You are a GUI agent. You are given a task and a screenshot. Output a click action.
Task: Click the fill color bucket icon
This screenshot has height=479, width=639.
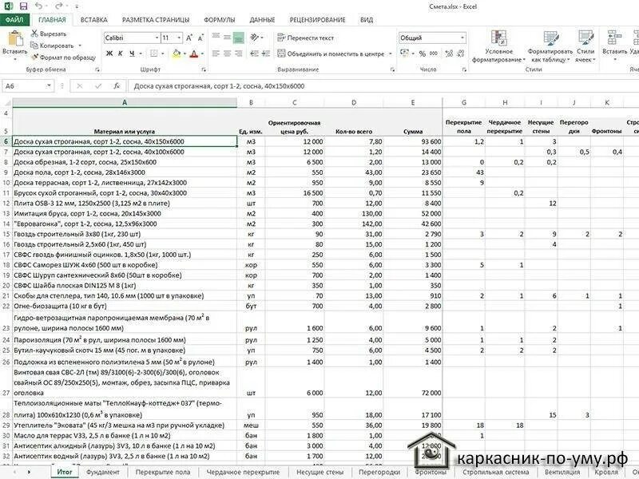177,53
